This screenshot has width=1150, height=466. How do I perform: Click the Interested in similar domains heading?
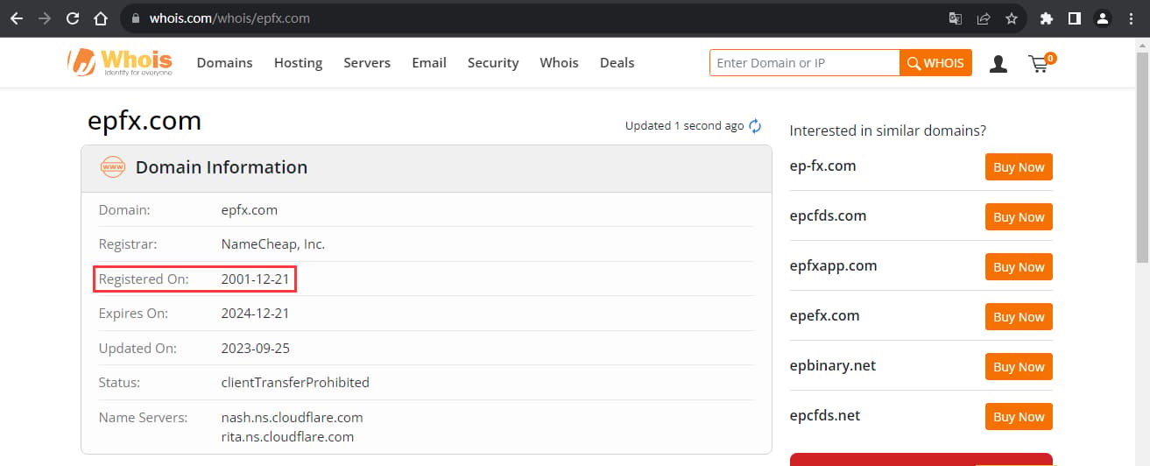[887, 131]
